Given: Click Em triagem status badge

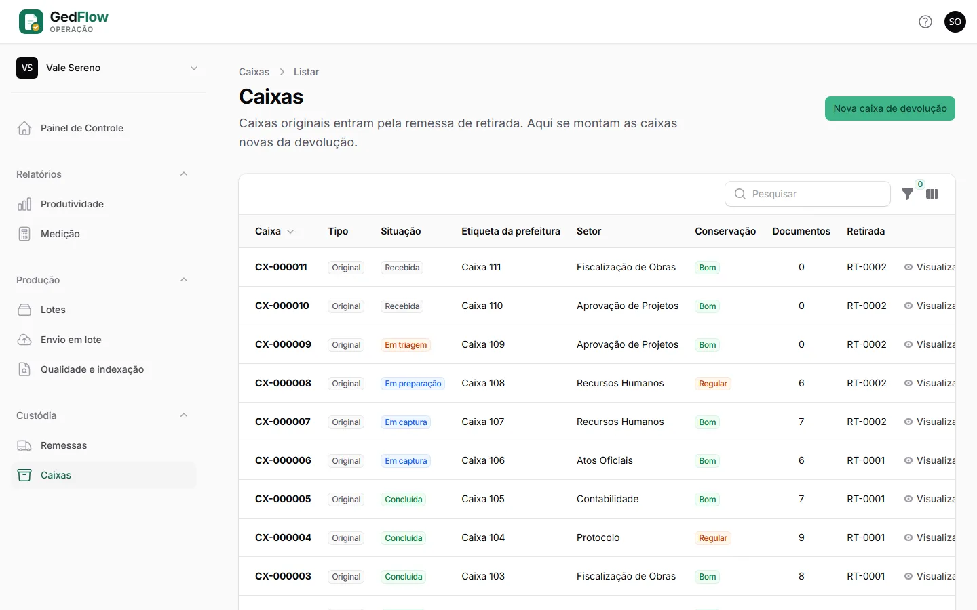Looking at the screenshot, I should pyautogui.click(x=406, y=345).
